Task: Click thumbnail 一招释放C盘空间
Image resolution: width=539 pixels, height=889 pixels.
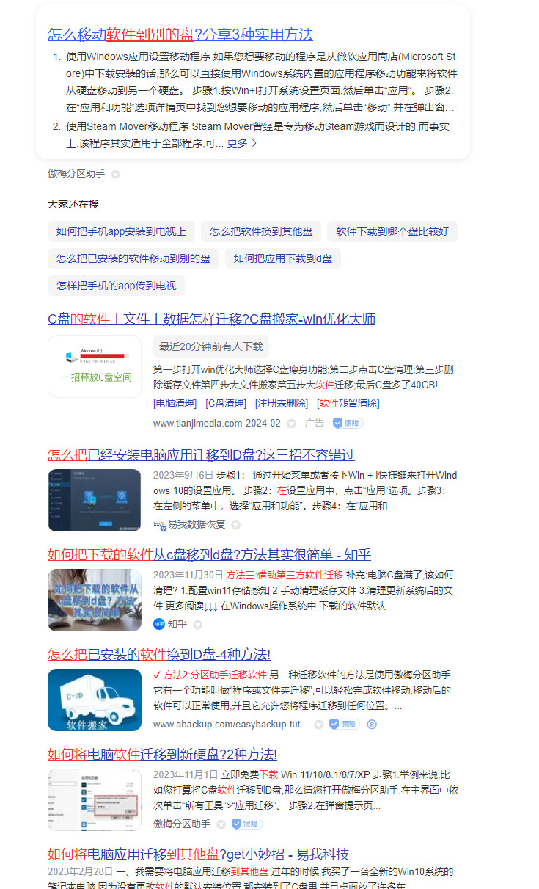Action: [95, 367]
